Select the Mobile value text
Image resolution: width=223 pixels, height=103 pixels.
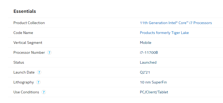pyautogui.click(x=146, y=43)
